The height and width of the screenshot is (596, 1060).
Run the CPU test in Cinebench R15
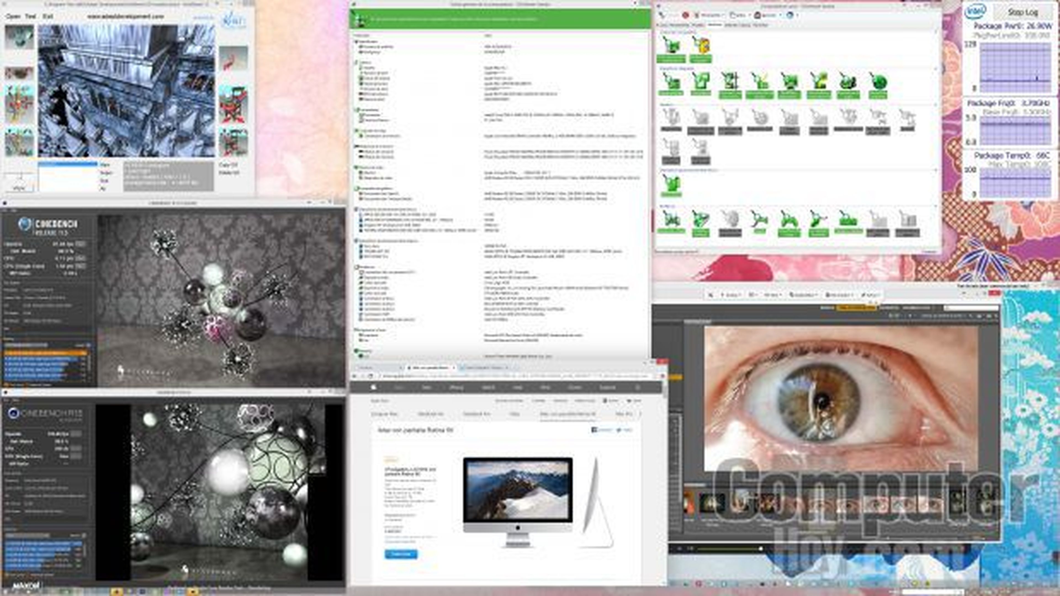[76, 449]
